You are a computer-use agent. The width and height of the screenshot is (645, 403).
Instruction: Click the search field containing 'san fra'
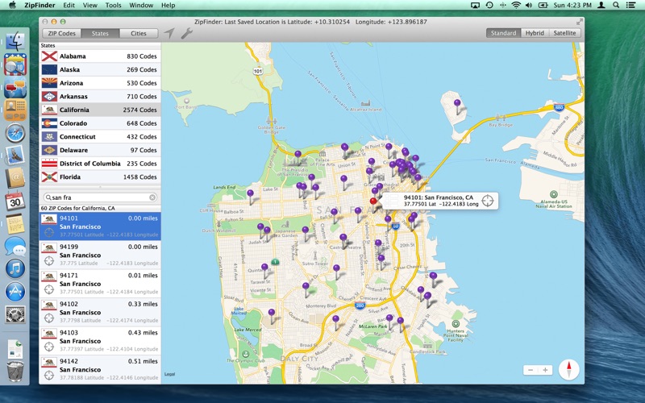(x=98, y=197)
